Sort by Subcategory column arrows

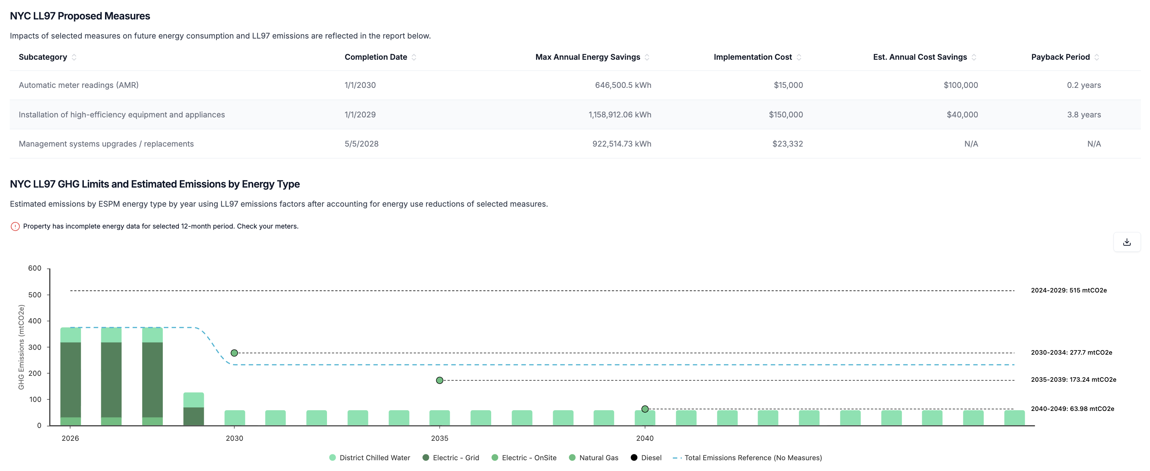tap(74, 57)
